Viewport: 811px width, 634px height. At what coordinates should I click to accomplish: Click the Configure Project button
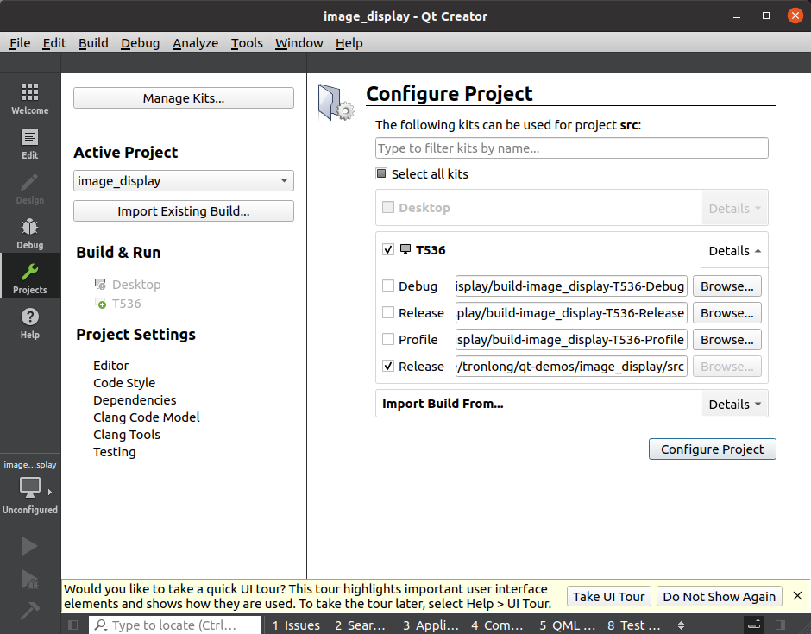pyautogui.click(x=712, y=449)
